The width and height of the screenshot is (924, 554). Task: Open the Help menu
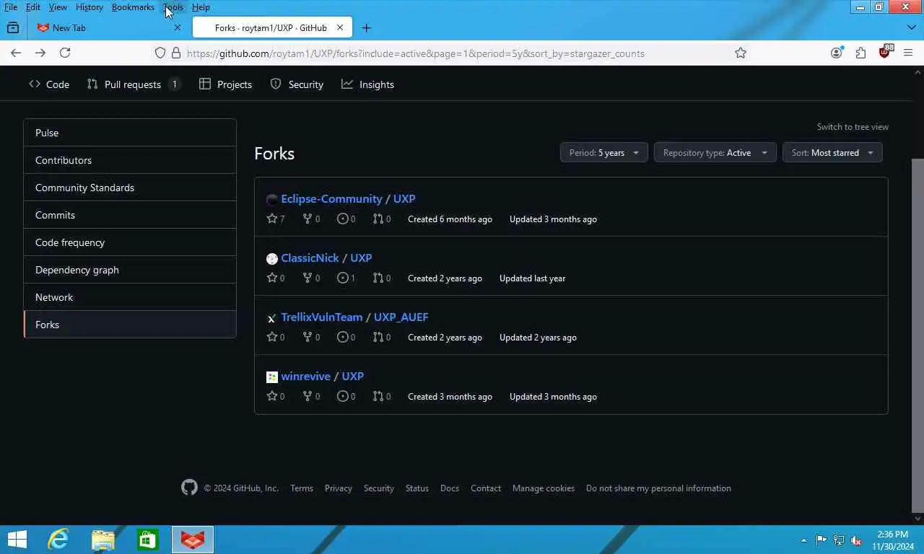click(x=201, y=7)
